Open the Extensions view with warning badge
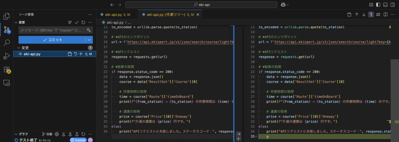This screenshot has height=142, width=399. (7, 70)
